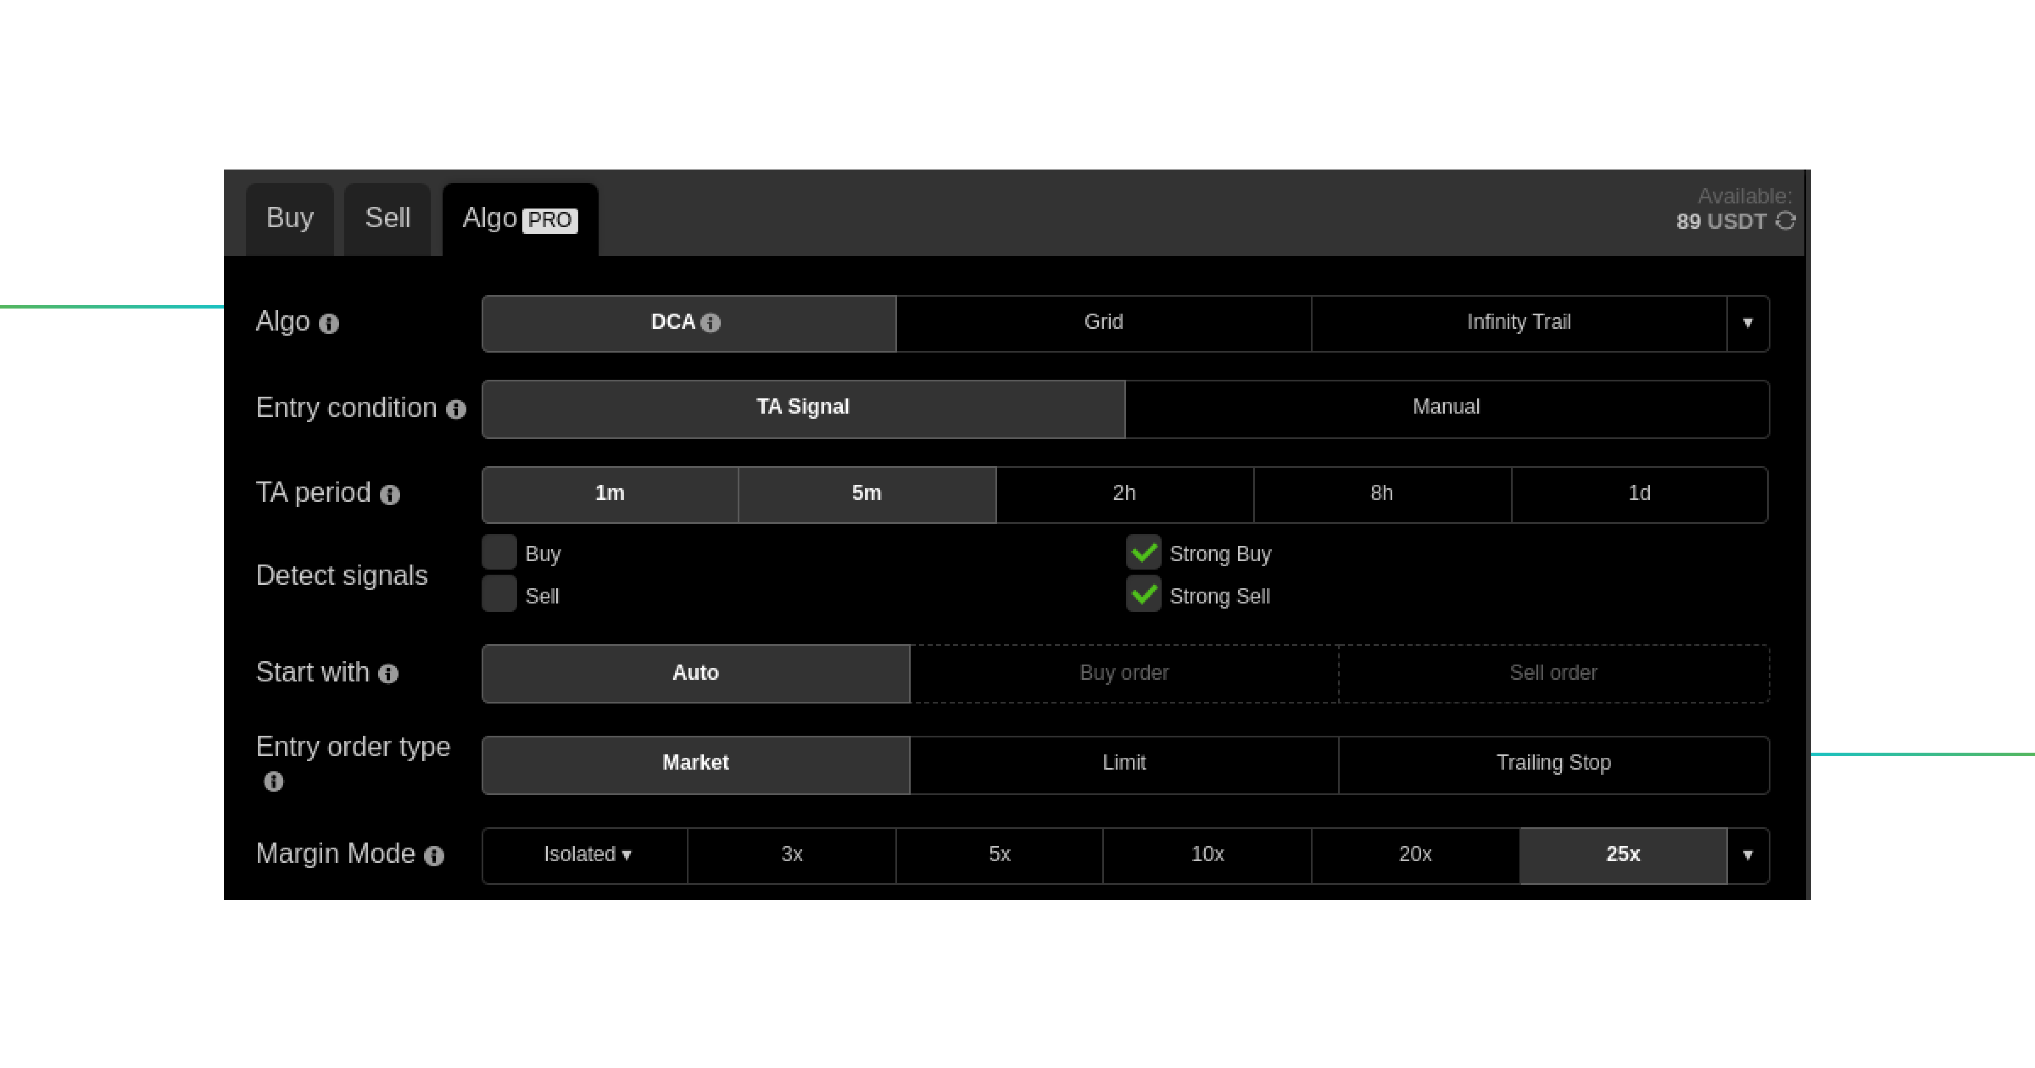Refresh available USDT balance
The image size is (2035, 1068).
[x=1785, y=221]
